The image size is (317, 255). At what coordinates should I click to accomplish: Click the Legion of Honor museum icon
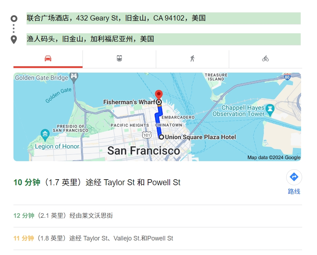pyautogui.click(x=45, y=134)
